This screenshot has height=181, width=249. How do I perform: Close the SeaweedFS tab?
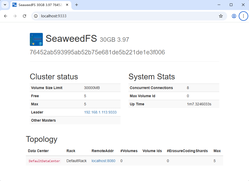[x=67, y=5]
